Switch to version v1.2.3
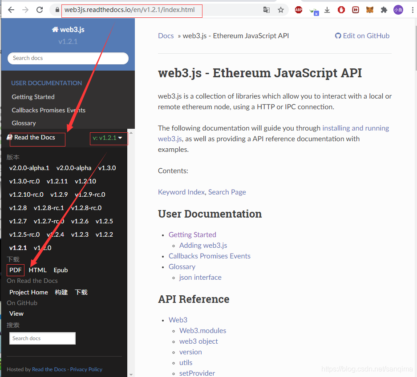Image resolution: width=417 pixels, height=377 pixels. pos(80,234)
